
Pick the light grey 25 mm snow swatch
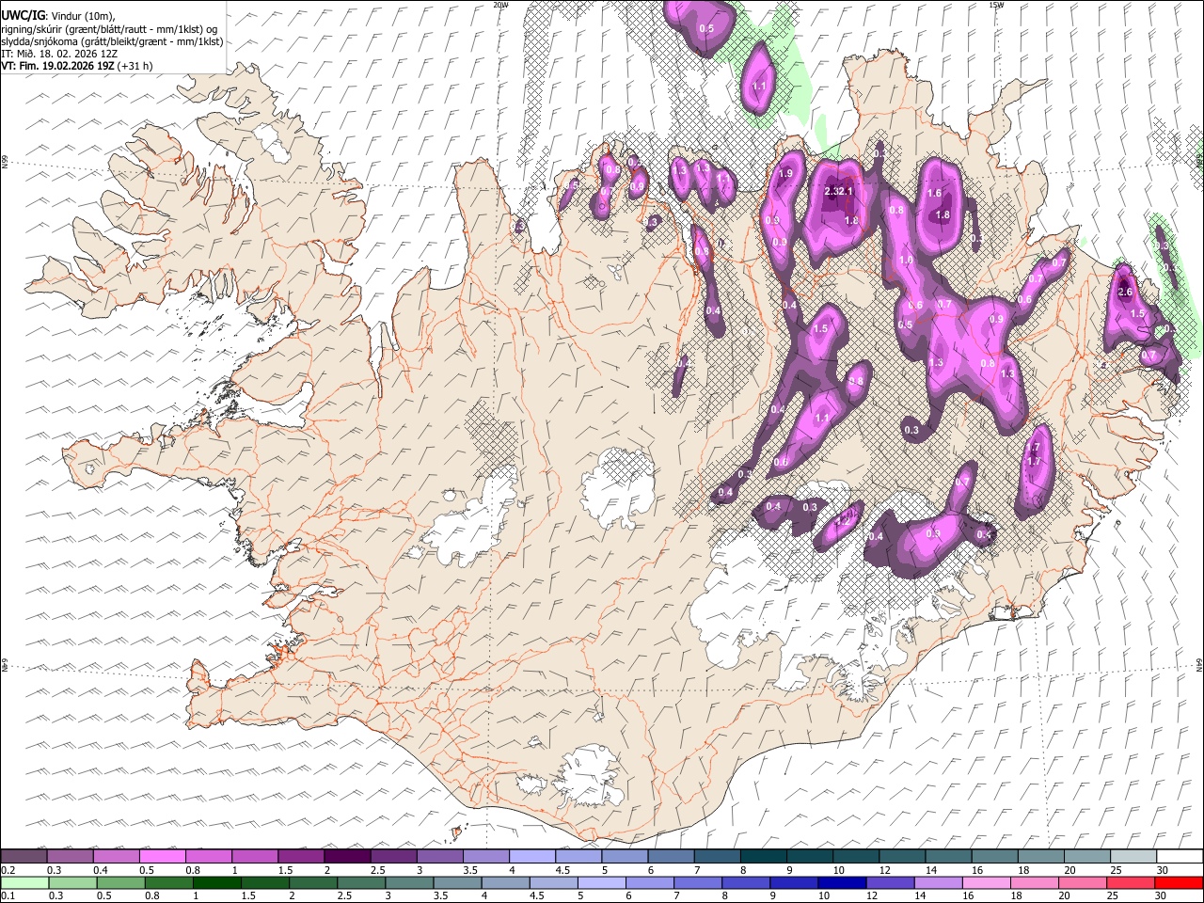coord(1133,857)
